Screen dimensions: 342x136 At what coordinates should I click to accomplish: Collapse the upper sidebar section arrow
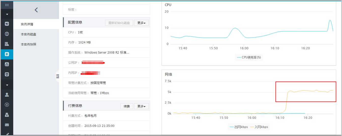[x=7, y=14]
